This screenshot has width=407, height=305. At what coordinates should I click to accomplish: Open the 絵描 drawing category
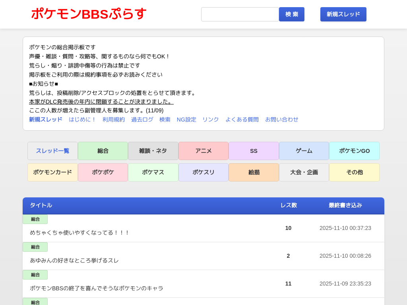point(254,172)
